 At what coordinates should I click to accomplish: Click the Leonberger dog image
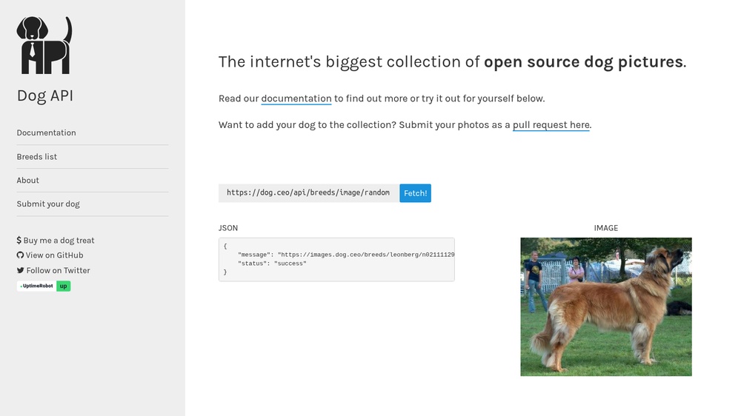[x=606, y=307]
